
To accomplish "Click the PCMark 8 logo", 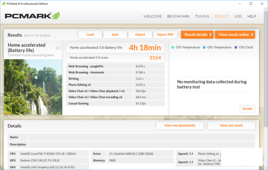I will [x=32, y=16].
